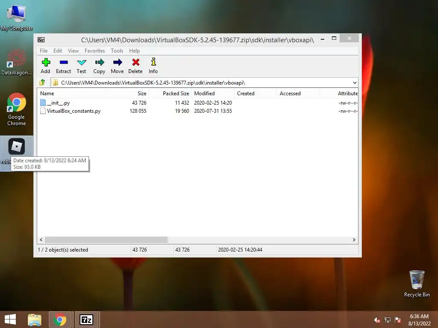Image resolution: width=438 pixels, height=328 pixels.
Task: Click packed size 11 432
Action: coord(182,103)
